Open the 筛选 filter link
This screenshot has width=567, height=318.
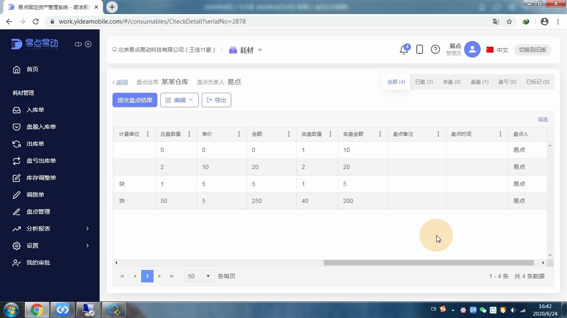(543, 119)
